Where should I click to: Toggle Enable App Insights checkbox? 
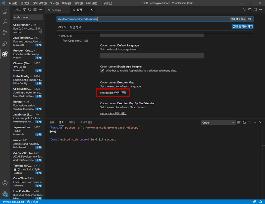102,71
